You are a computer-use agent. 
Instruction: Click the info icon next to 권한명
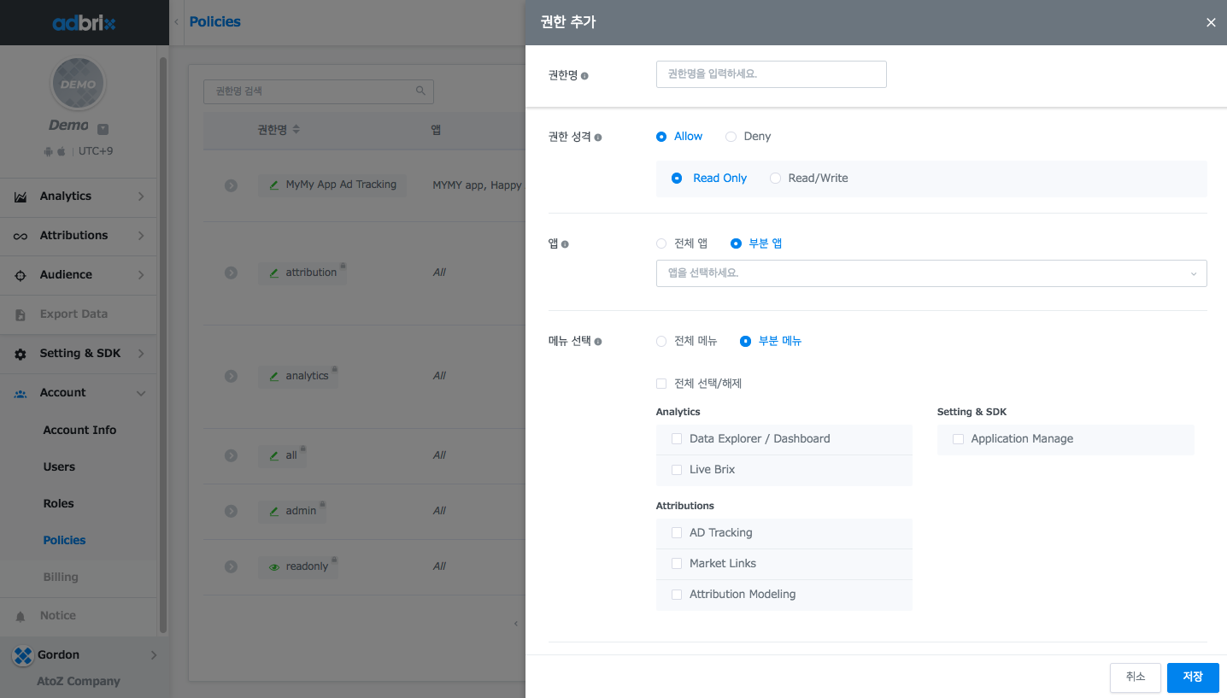click(x=584, y=76)
